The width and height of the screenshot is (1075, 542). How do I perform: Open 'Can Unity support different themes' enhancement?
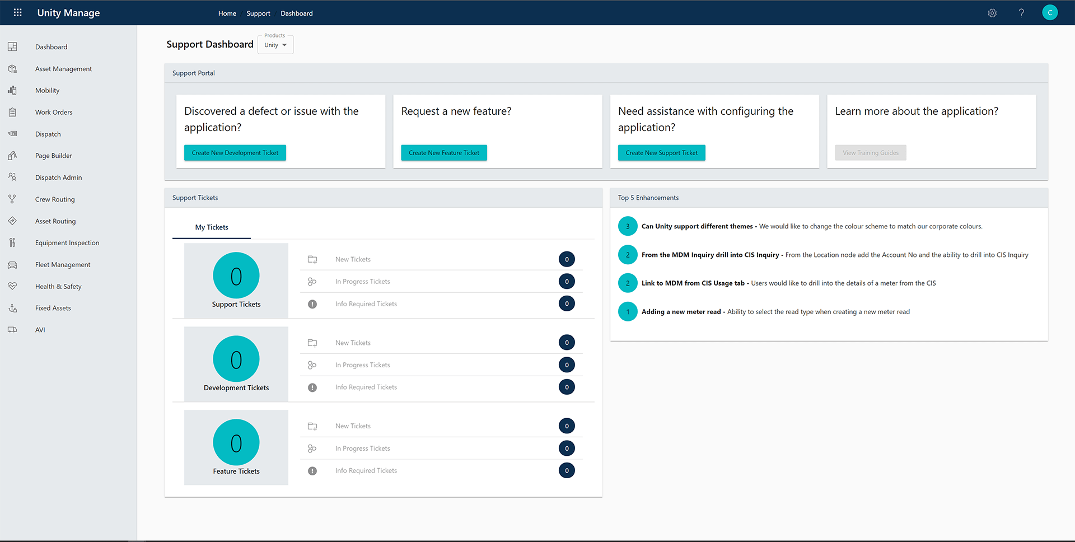click(697, 226)
